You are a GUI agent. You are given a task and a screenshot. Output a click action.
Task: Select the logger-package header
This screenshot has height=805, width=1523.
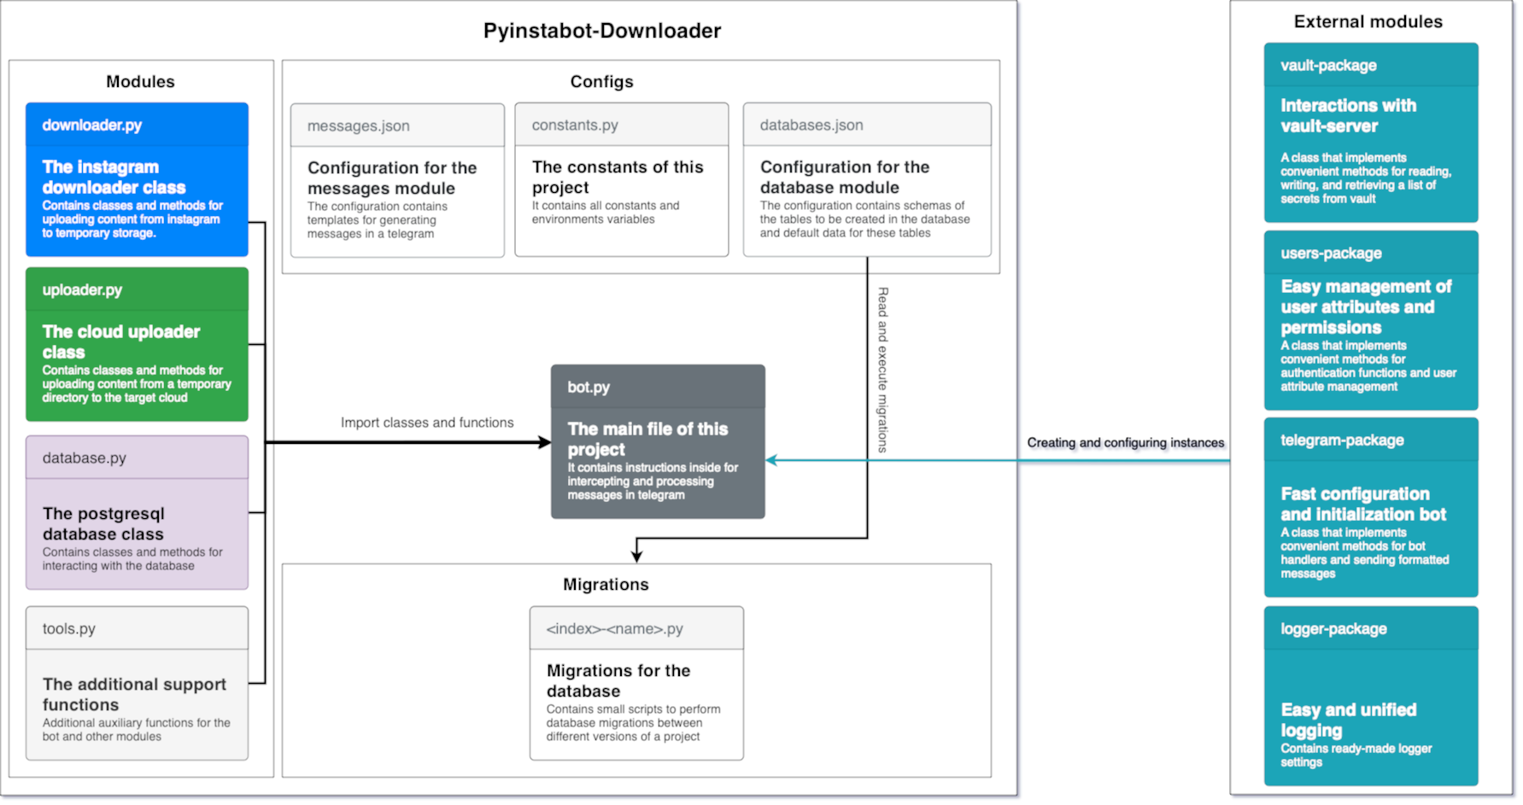pyautogui.click(x=1371, y=628)
